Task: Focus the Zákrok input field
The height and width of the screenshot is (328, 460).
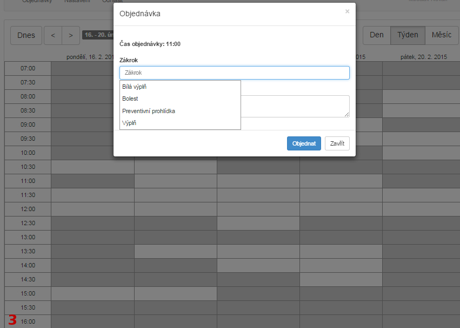Action: pyautogui.click(x=234, y=73)
